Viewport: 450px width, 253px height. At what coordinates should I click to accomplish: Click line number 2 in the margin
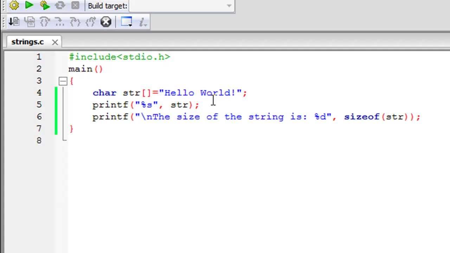pyautogui.click(x=39, y=69)
